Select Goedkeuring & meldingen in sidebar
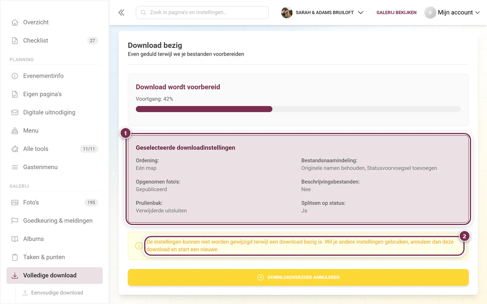487x304 pixels. pos(54,221)
